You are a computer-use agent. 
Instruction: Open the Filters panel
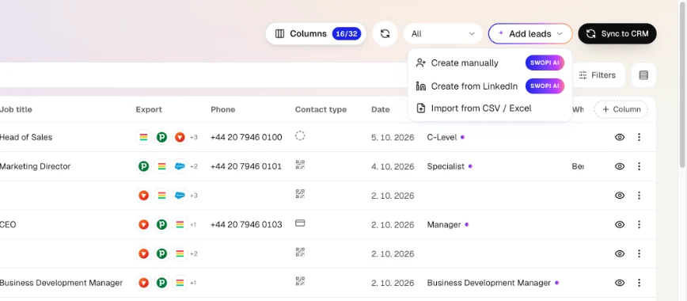(x=598, y=75)
